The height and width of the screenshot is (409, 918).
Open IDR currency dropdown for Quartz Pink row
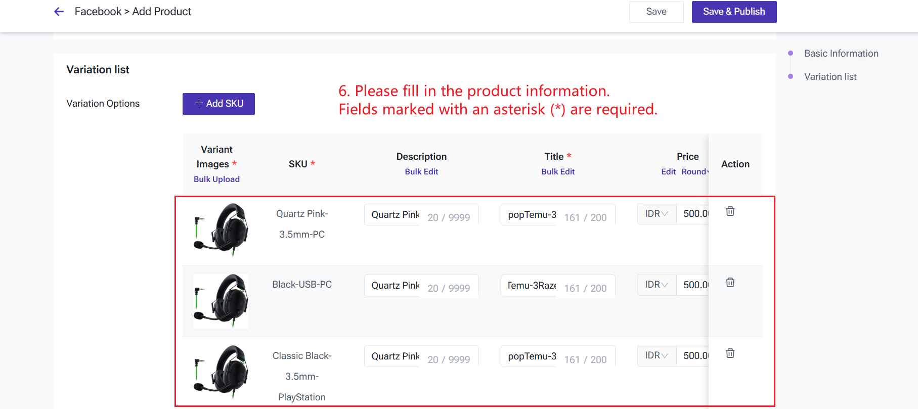(x=657, y=214)
